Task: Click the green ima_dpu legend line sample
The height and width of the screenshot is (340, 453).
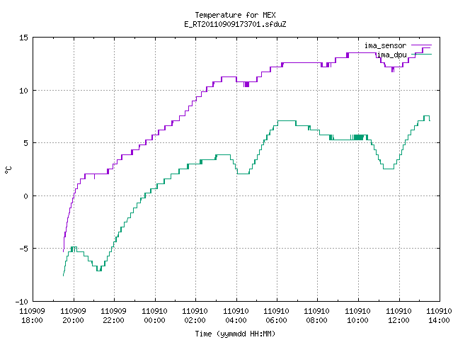Action: coord(422,55)
